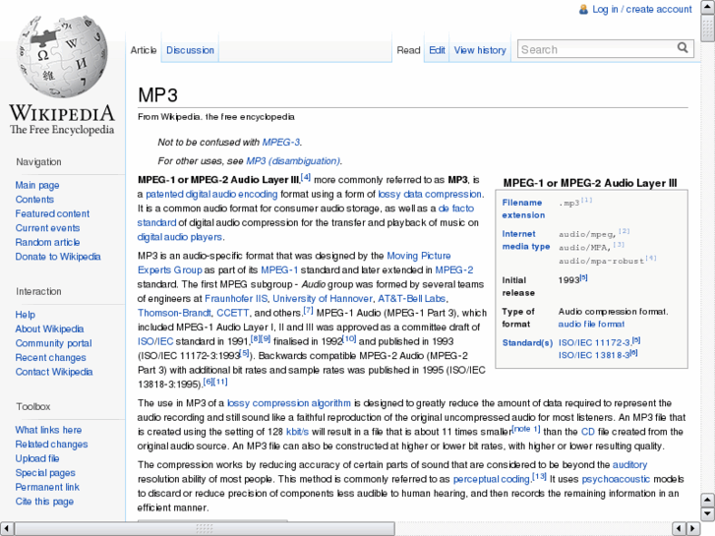Click the horizontal scrollbar thumb
The width and height of the screenshot is (715, 536).
click(x=205, y=529)
